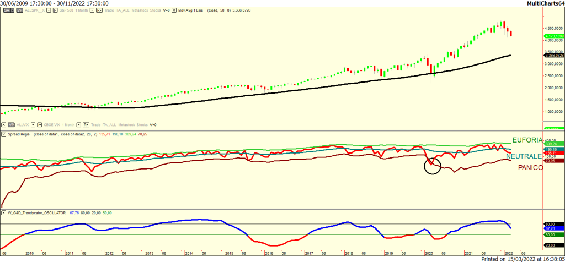Toggle the X box for Spread Regis indicator
Screen dimensions: 565x262
pos(4,134)
